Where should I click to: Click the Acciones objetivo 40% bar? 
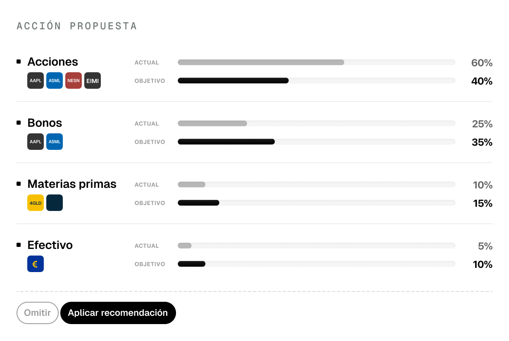[316, 81]
